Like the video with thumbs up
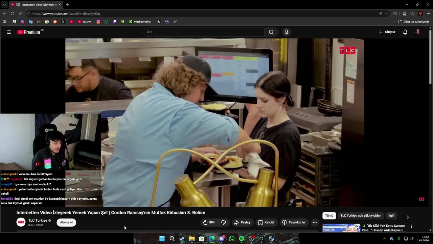The height and width of the screenshot is (244, 433). pyautogui.click(x=208, y=222)
